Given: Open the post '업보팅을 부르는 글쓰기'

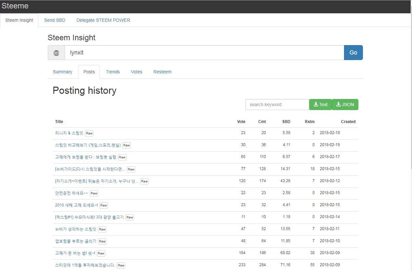Looking at the screenshot, I should (x=76, y=241).
